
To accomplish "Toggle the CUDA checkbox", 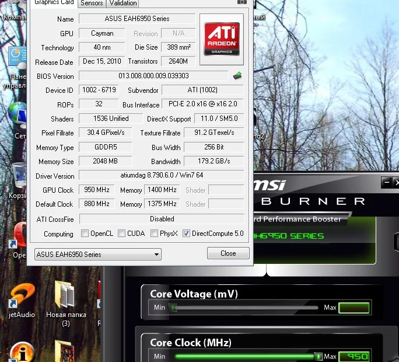I will point(122,234).
